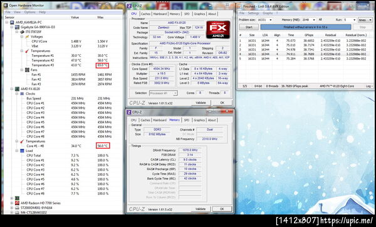The image size is (376, 227).
Task: Switch to Mainboard tab in CPU-Z processor window
Action: (x=160, y=14)
